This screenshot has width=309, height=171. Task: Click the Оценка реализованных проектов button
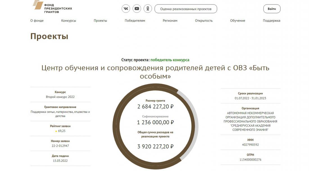tap(186, 9)
